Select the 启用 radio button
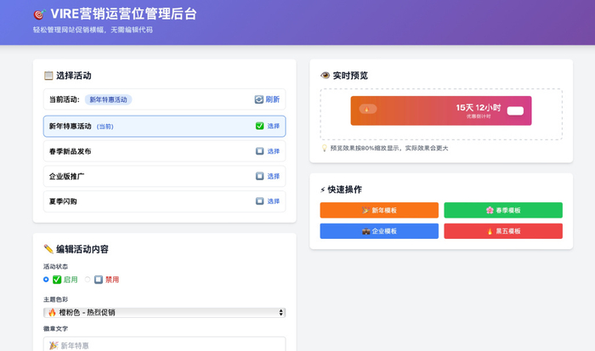 46,279
